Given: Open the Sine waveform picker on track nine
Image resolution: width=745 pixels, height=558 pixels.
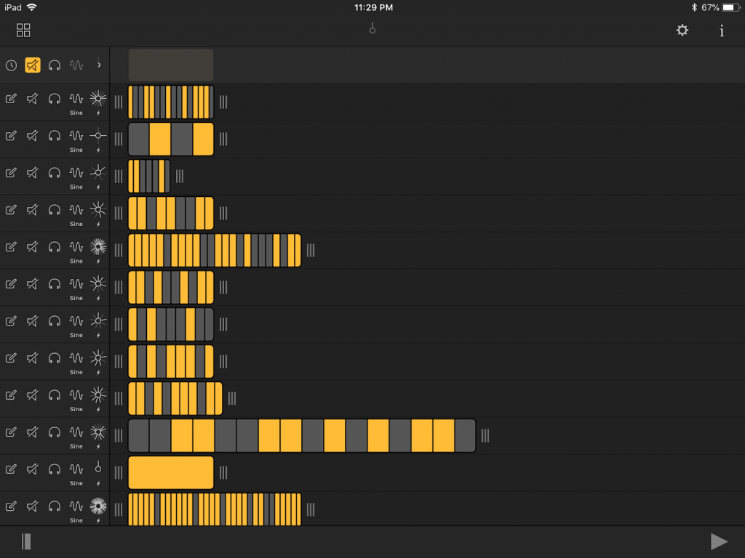Looking at the screenshot, I should pos(76,400).
